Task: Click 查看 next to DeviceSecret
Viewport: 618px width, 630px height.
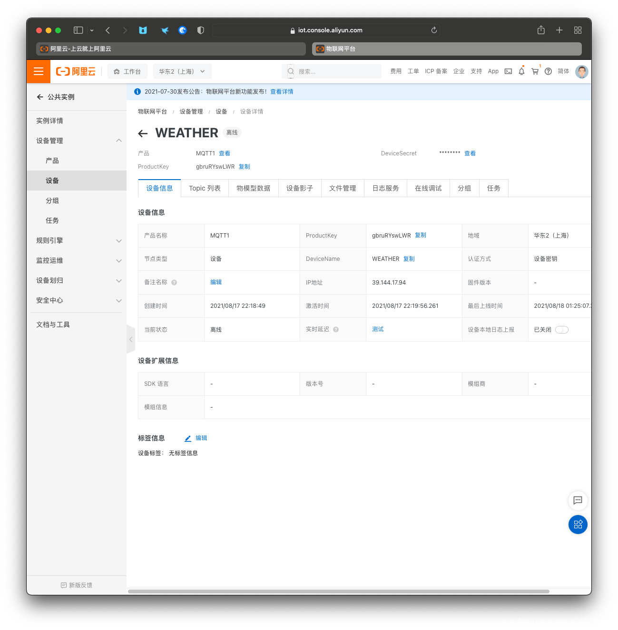Action: point(470,153)
